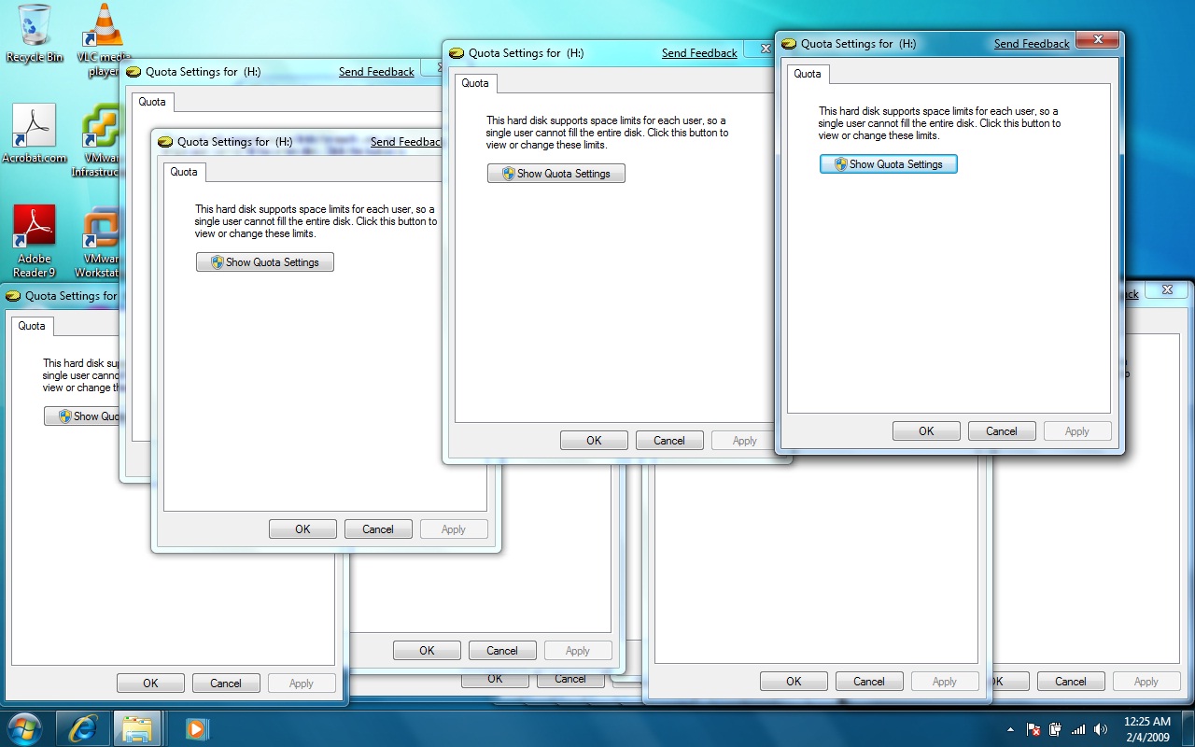This screenshot has height=747, width=1195.
Task: Open the Send Feedback link on the topmost dialog
Action: (x=1031, y=43)
